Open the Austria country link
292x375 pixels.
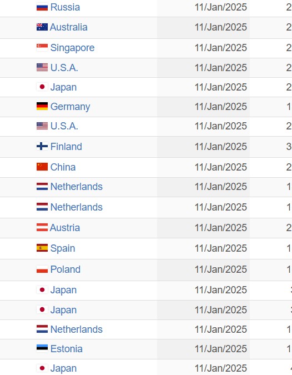[x=65, y=227]
